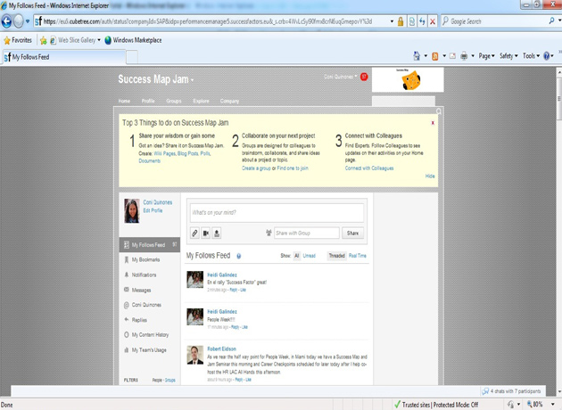Image resolution: width=562 pixels, height=410 pixels.
Task: Click the Create a group link
Action: (x=256, y=168)
